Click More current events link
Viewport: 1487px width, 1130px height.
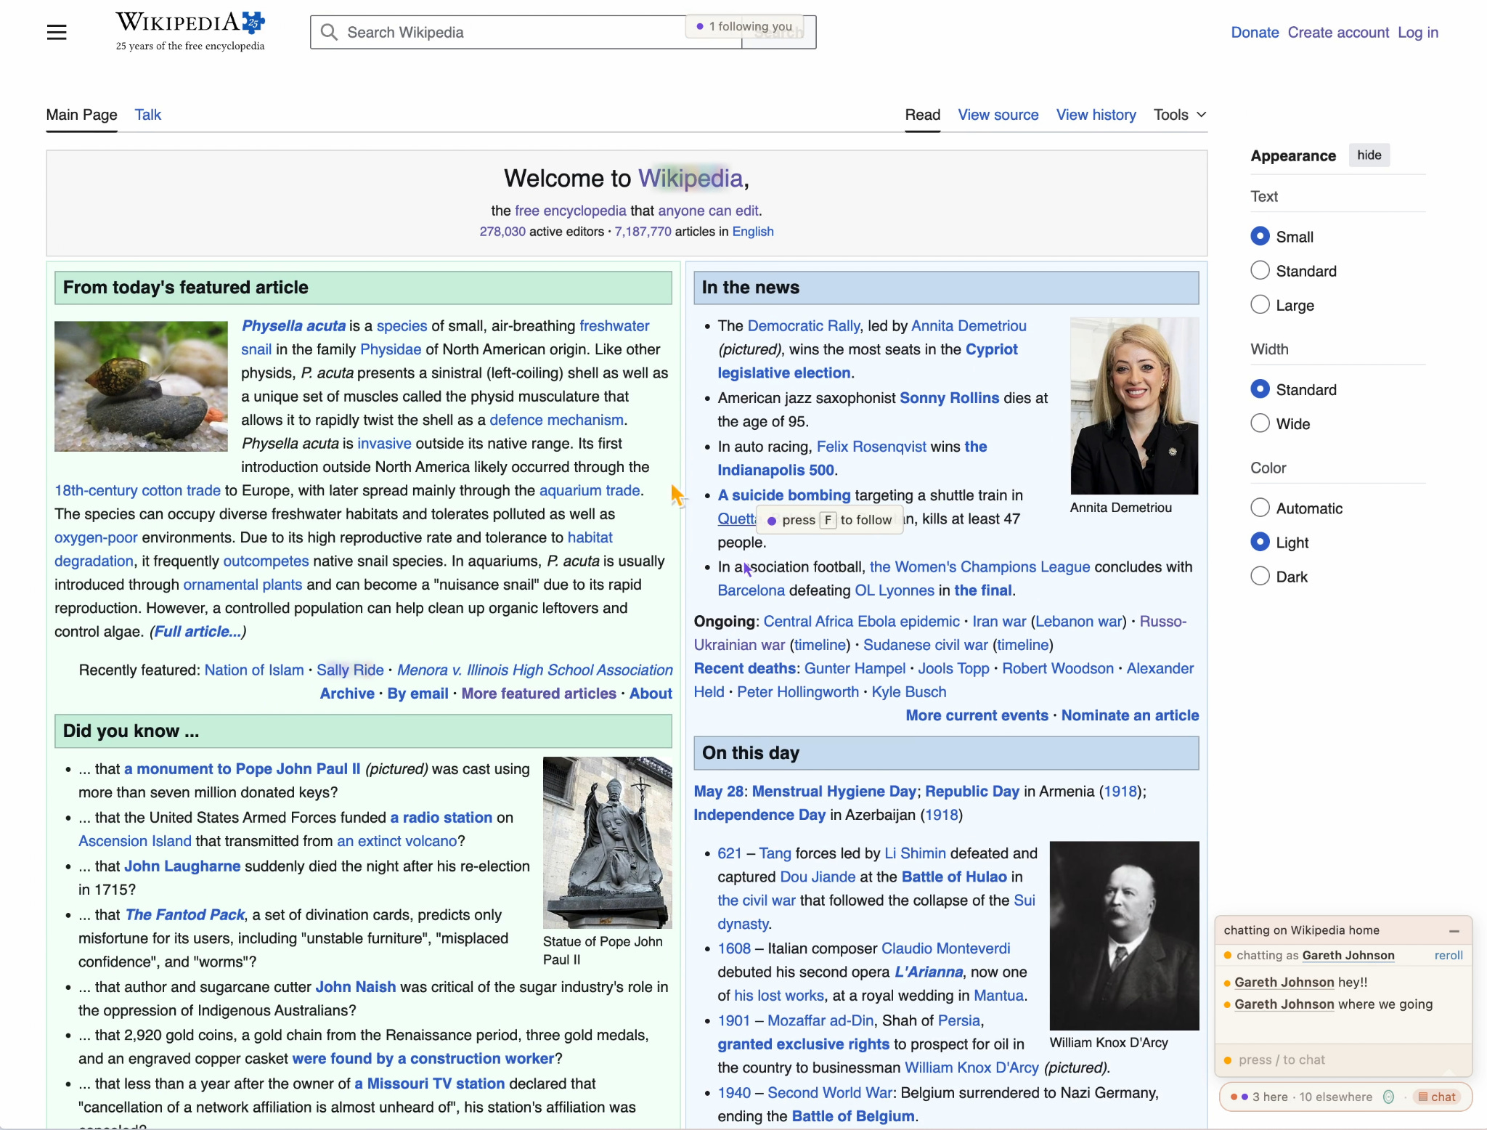click(977, 715)
